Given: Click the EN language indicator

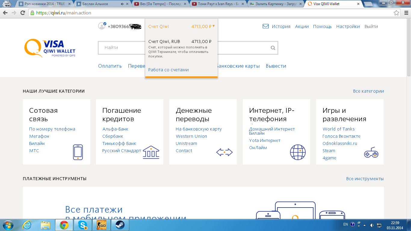Looking at the screenshot, I should [345, 224].
